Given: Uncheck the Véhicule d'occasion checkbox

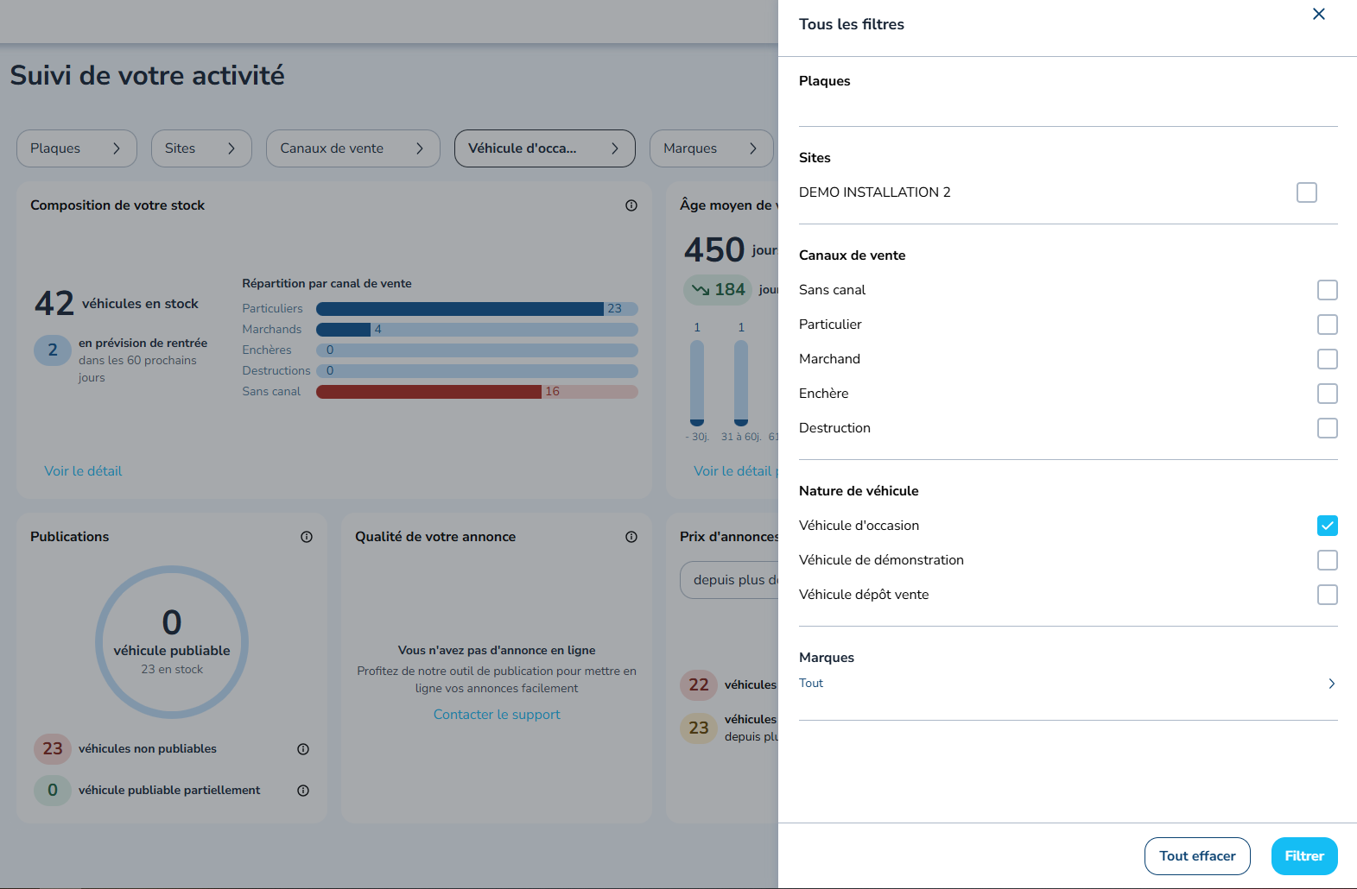Looking at the screenshot, I should pyautogui.click(x=1328, y=526).
